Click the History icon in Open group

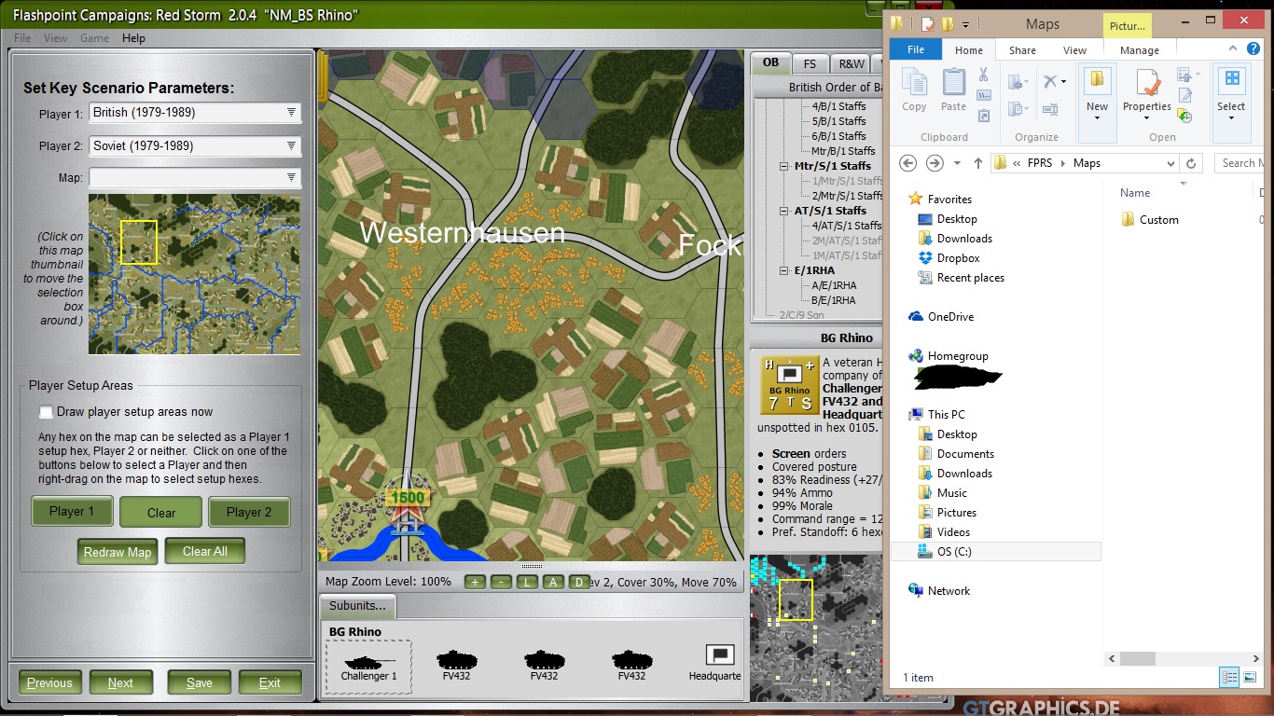(x=1185, y=116)
